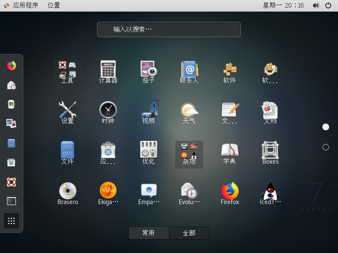Open the speaker music app in dock
This screenshot has width=338, height=253.
[11, 104]
